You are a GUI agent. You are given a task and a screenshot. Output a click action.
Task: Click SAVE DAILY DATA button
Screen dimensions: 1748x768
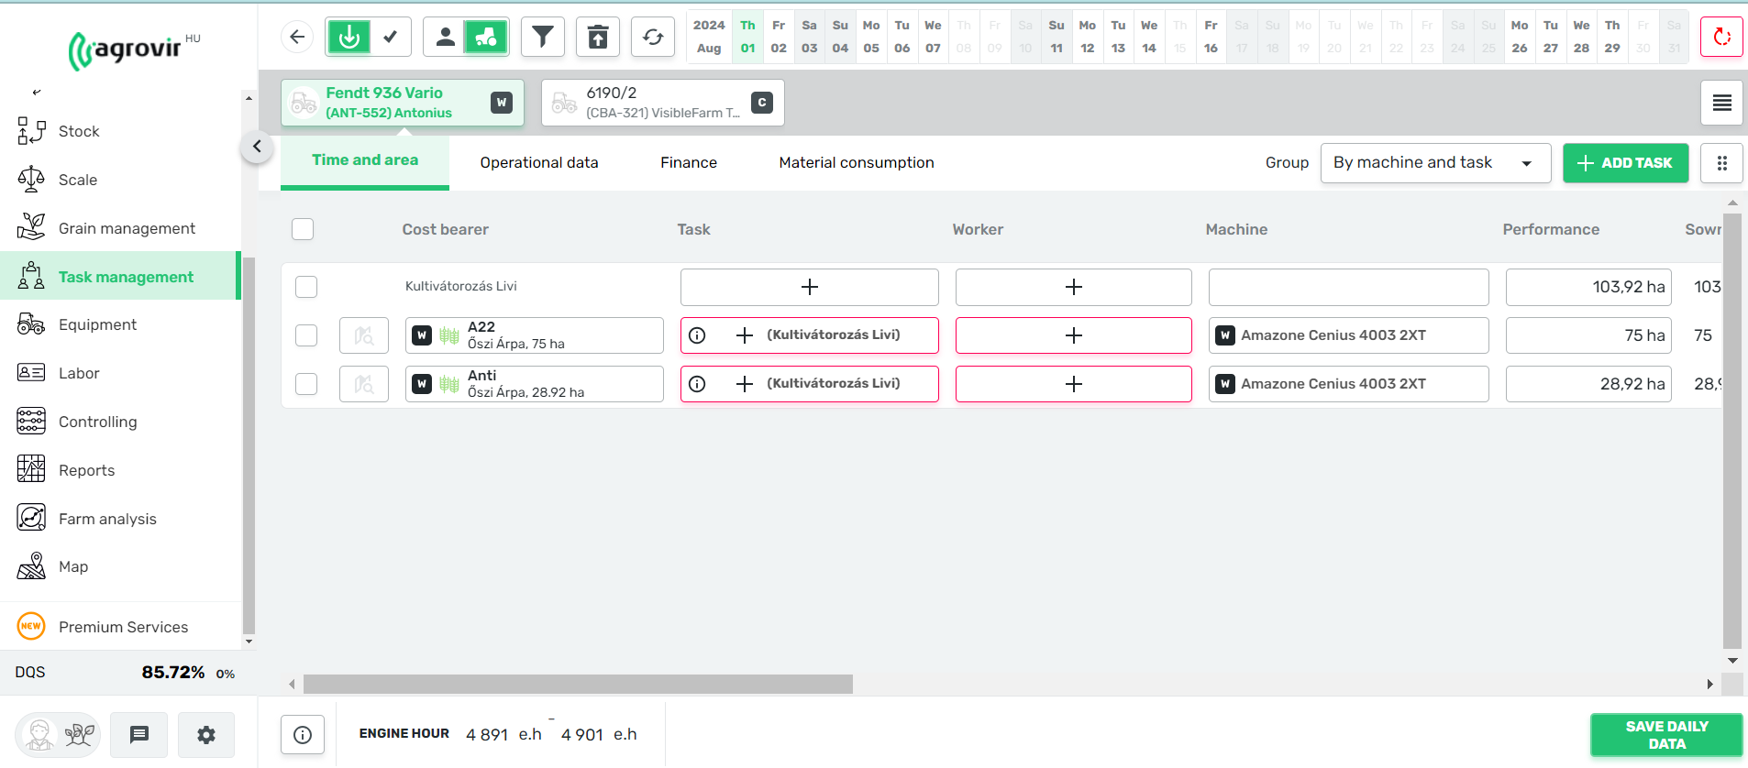(x=1666, y=735)
